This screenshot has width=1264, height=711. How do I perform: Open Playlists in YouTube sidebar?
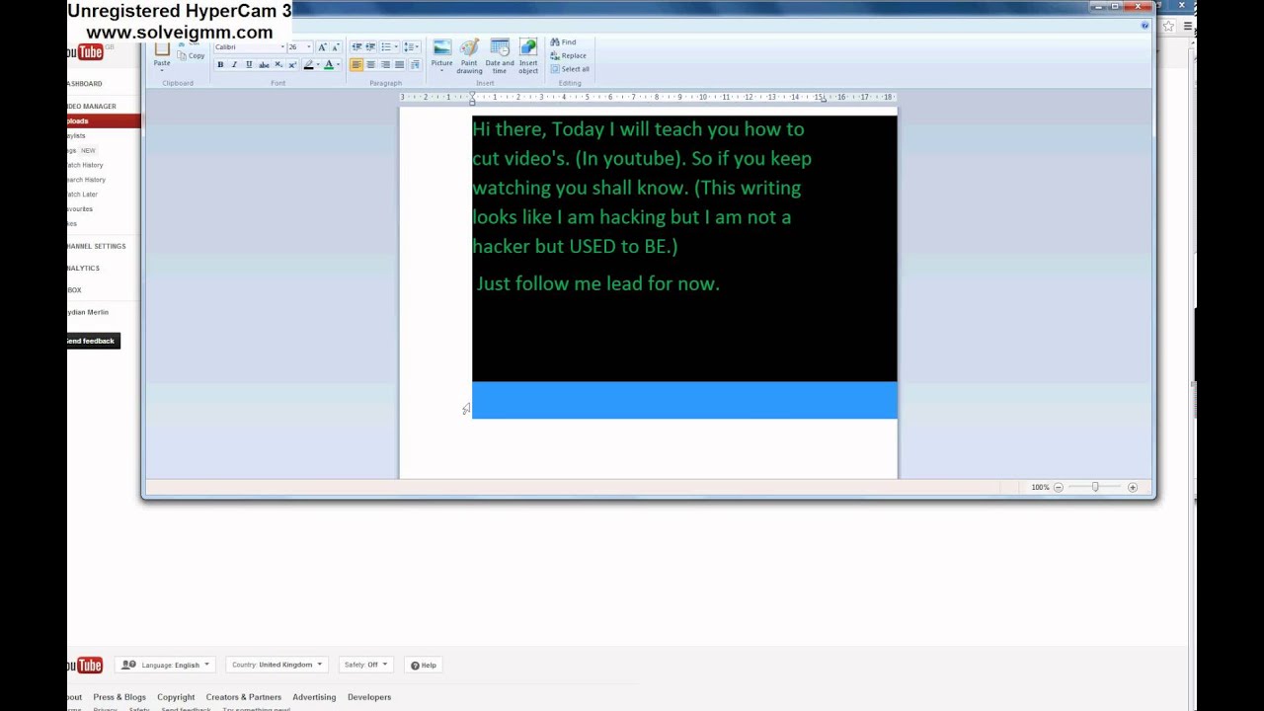point(77,135)
